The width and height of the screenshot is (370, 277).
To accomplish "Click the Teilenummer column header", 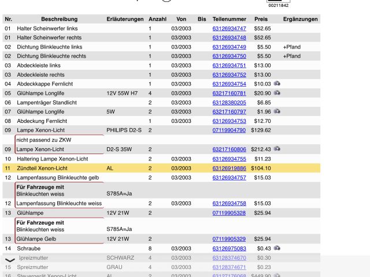I will click(229, 19).
